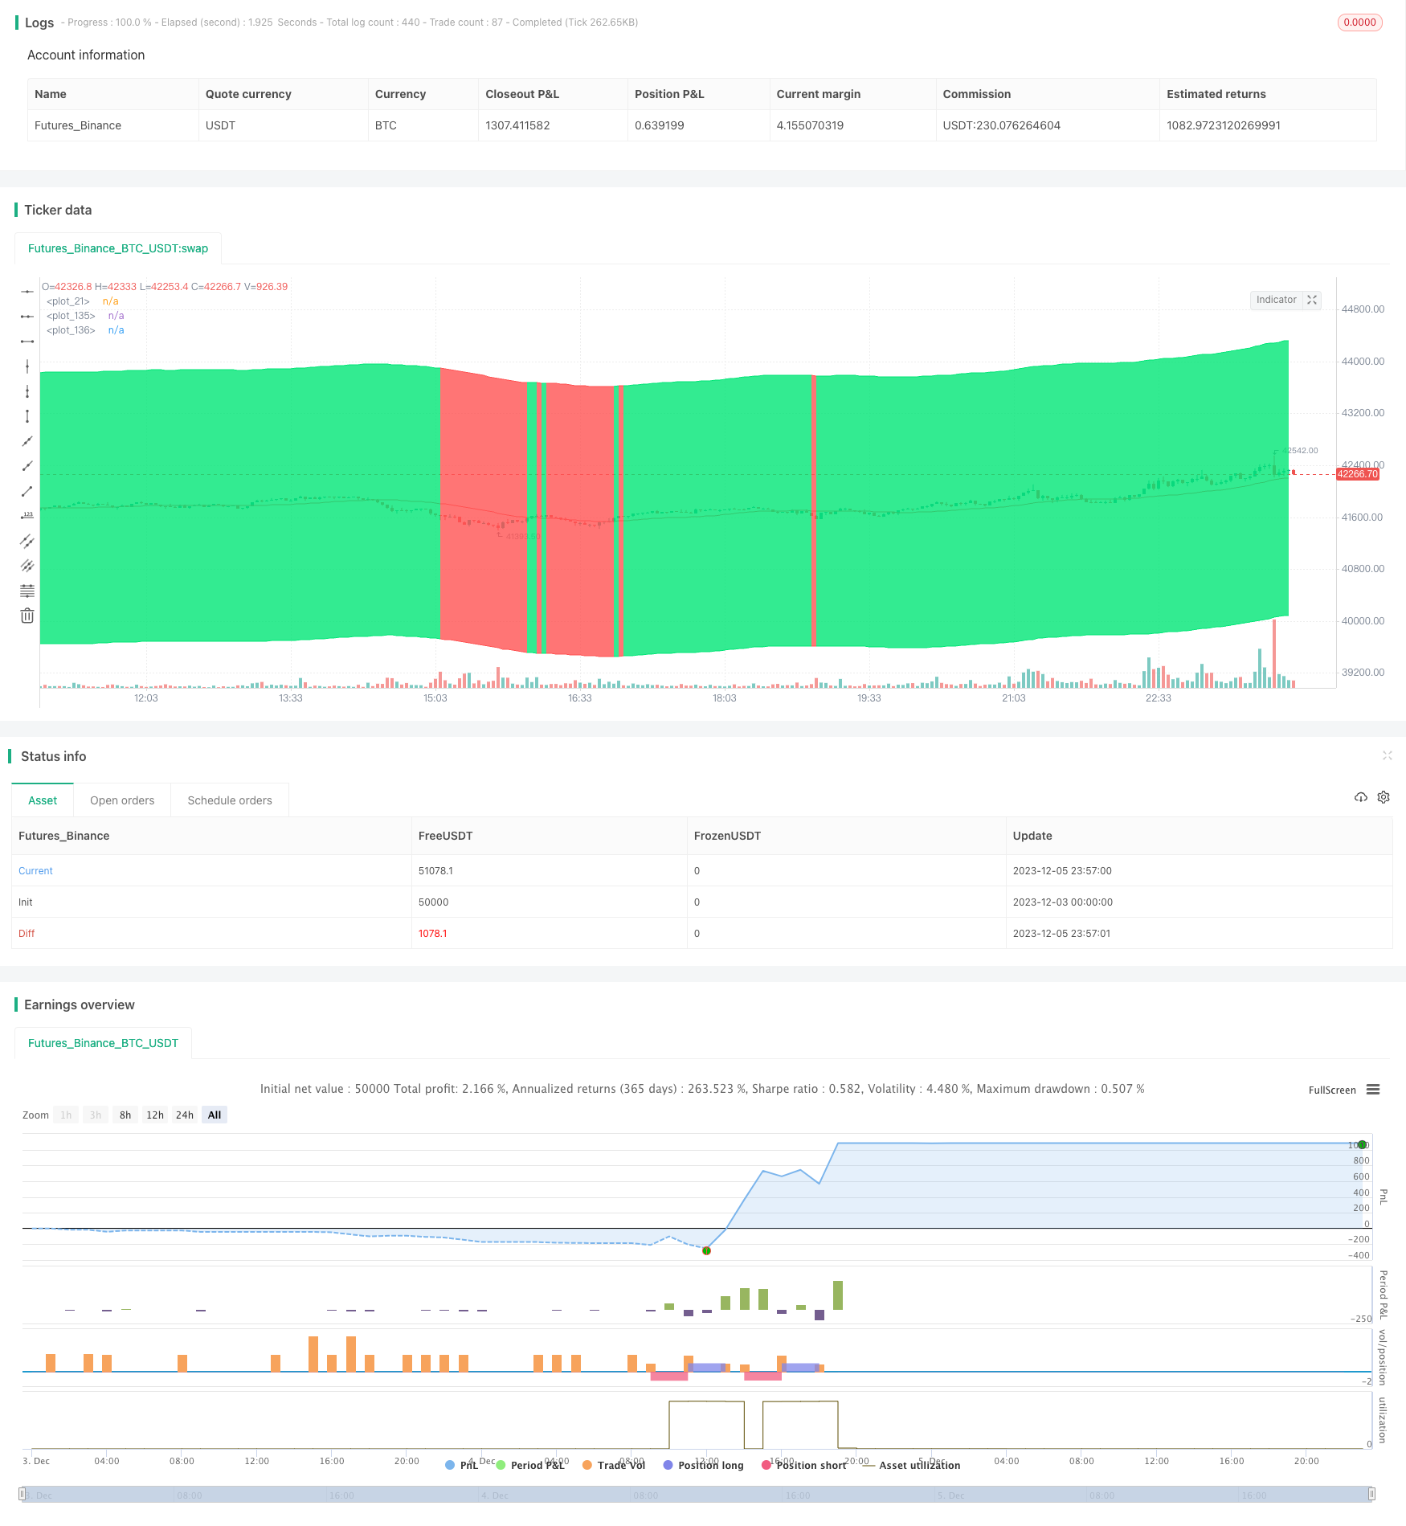
Task: Switch to the Open orders tab
Action: tap(122, 800)
